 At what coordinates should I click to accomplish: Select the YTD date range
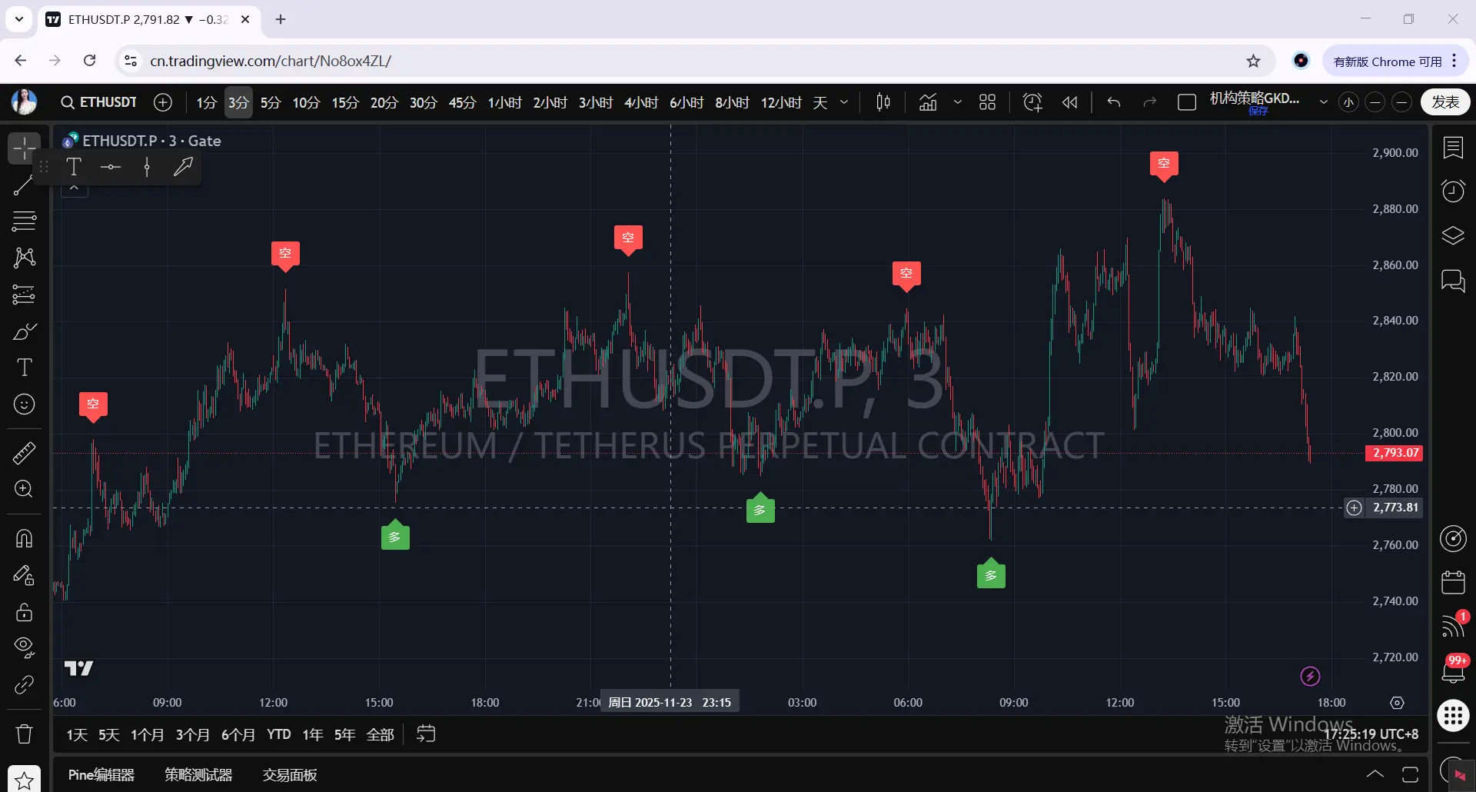pyautogui.click(x=278, y=734)
